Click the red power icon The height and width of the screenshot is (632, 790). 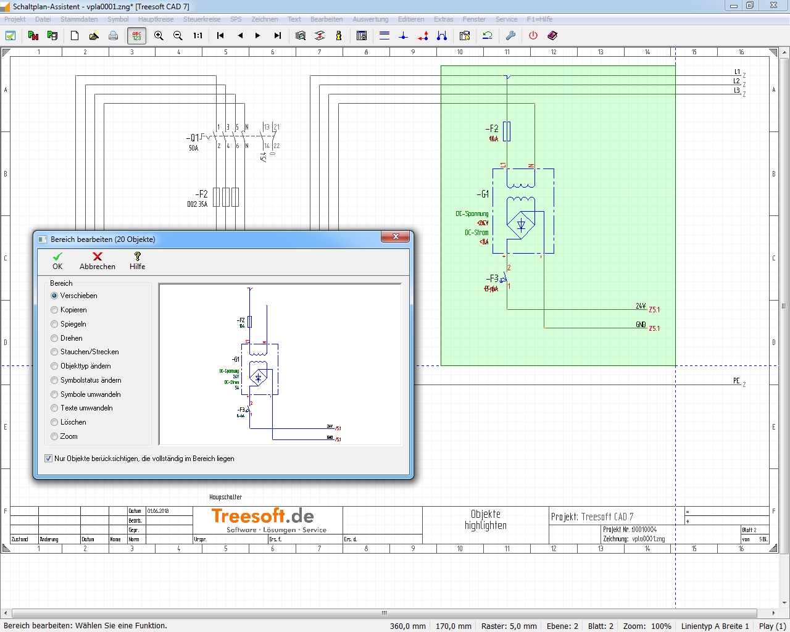click(x=533, y=36)
